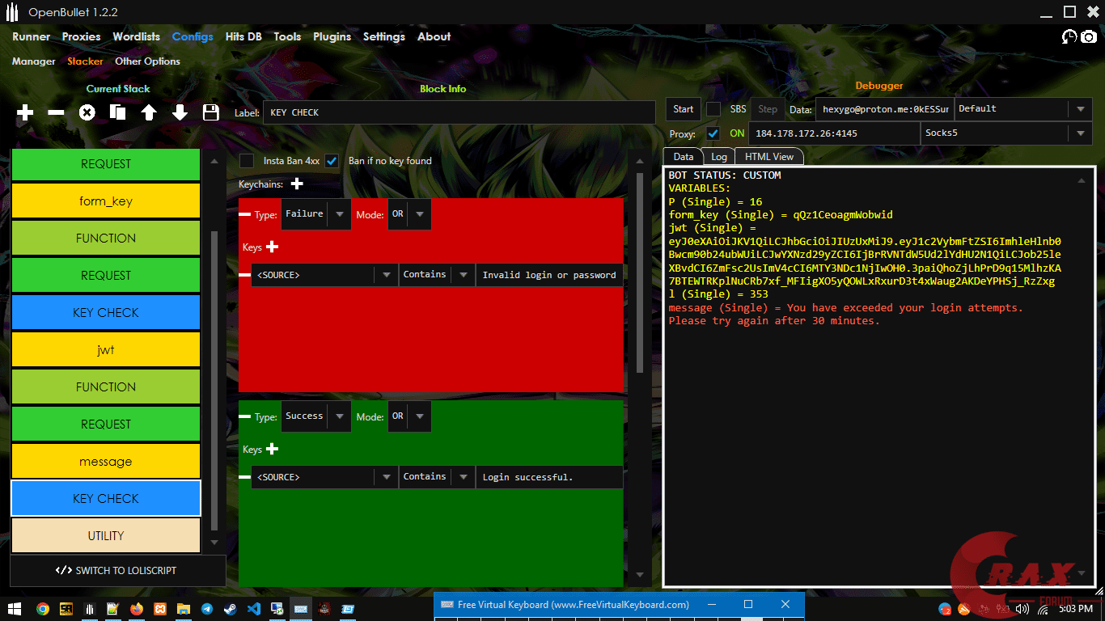Click the 'Login successful.' value field

[x=550, y=477]
